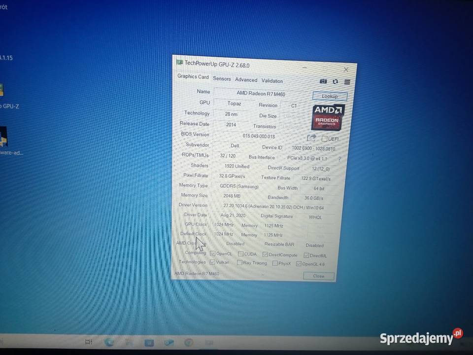Open Google Chrome from the taskbar
Viewport: 473px width, 355px height.
point(189,342)
